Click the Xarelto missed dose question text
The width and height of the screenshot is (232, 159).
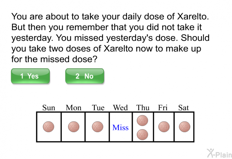coord(110,38)
